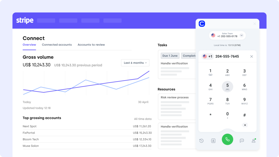Open call history clock icon

coord(201,141)
